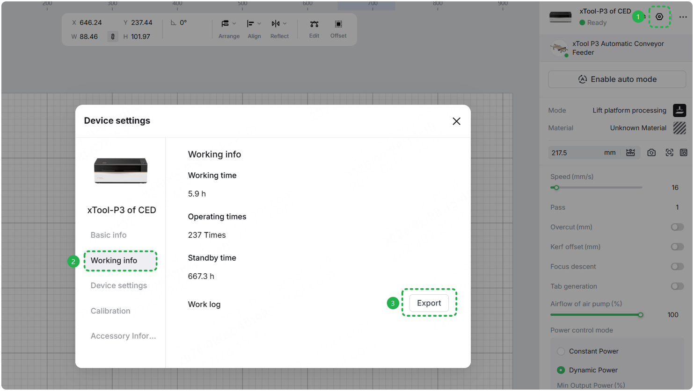Click the Offset tool icon
Image resolution: width=694 pixels, height=391 pixels.
coord(338,24)
